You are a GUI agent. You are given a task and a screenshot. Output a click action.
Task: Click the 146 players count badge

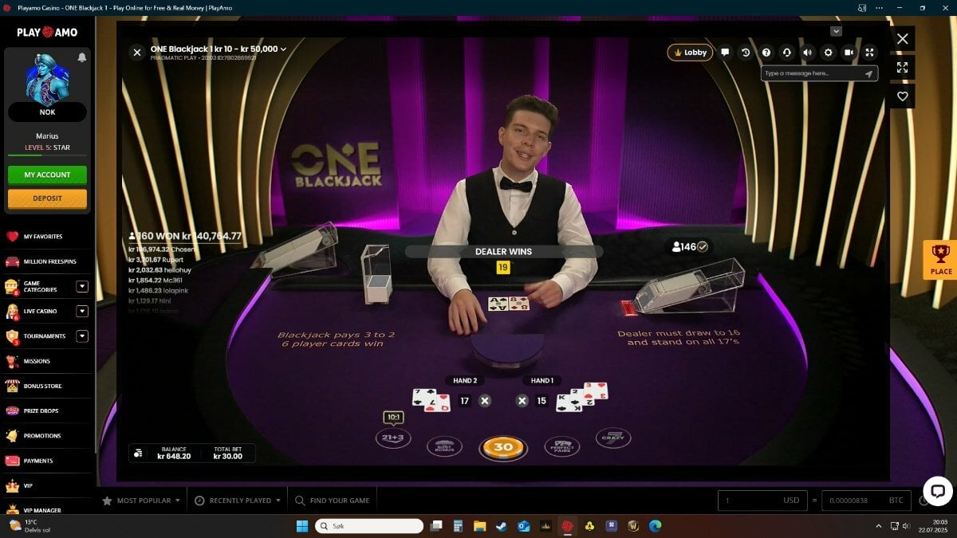(x=690, y=247)
